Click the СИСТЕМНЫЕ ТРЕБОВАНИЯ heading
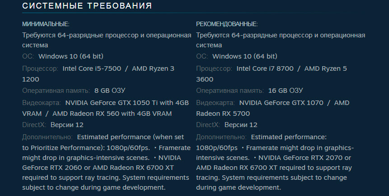The width and height of the screenshot is (389, 196). (x=87, y=6)
